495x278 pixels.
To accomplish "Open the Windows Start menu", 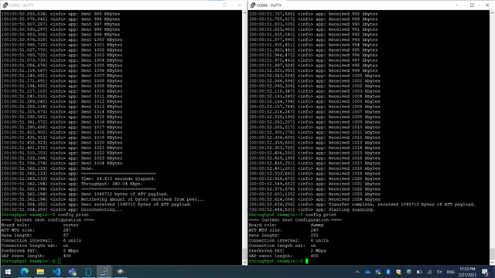I will point(8,272).
